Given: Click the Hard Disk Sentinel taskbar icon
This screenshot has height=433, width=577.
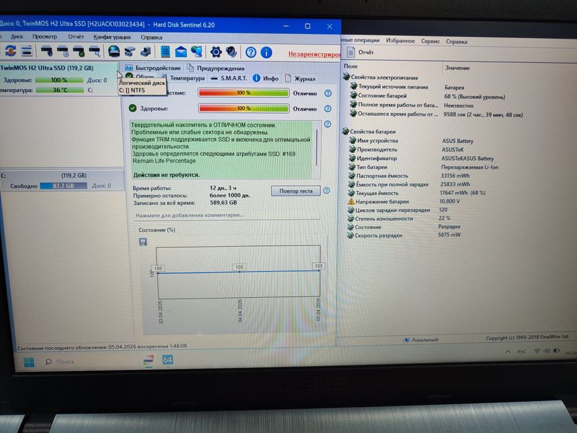Looking at the screenshot, I should coord(148,361).
